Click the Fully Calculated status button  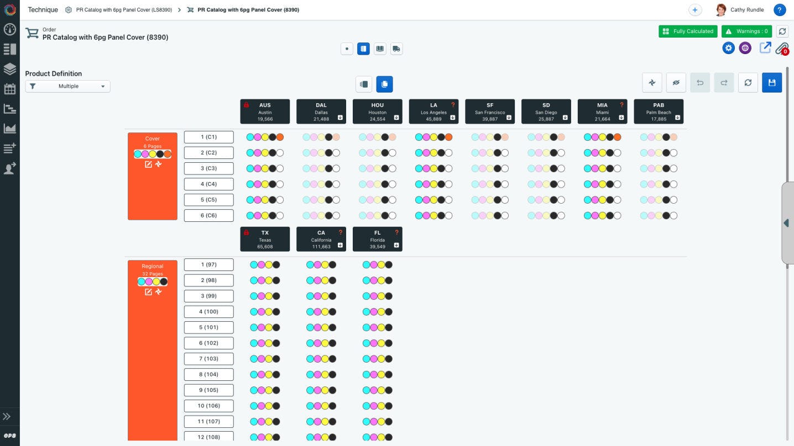(x=688, y=31)
